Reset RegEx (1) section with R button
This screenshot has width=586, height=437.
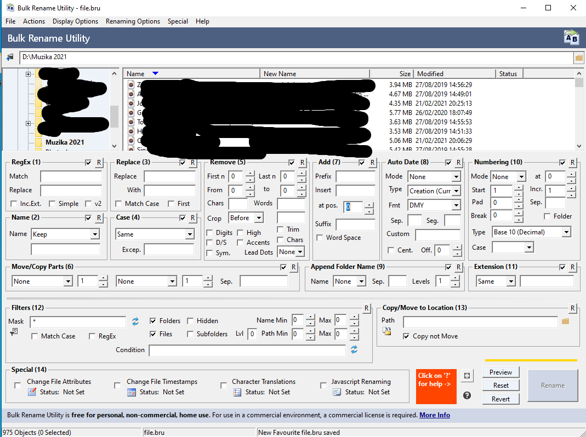point(99,163)
